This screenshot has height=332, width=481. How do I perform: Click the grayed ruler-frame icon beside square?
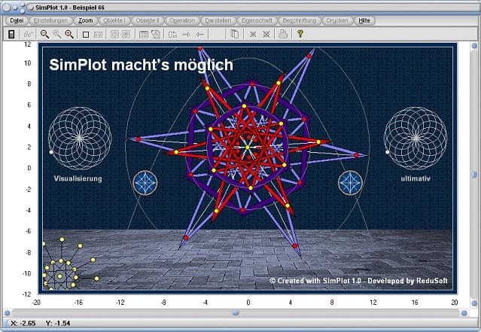[98, 35]
